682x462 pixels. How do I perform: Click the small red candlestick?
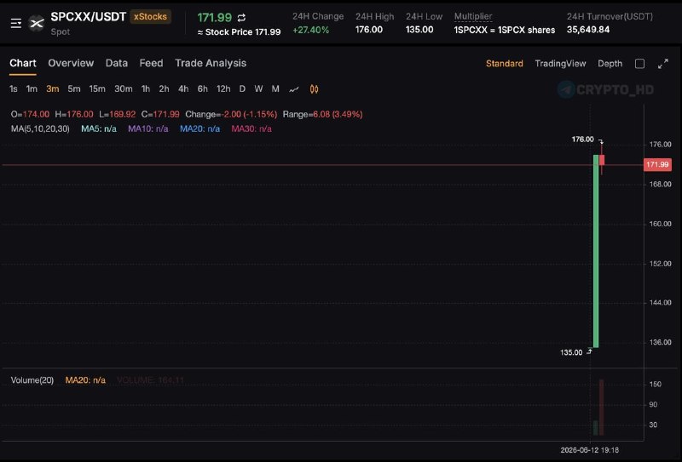click(x=602, y=160)
